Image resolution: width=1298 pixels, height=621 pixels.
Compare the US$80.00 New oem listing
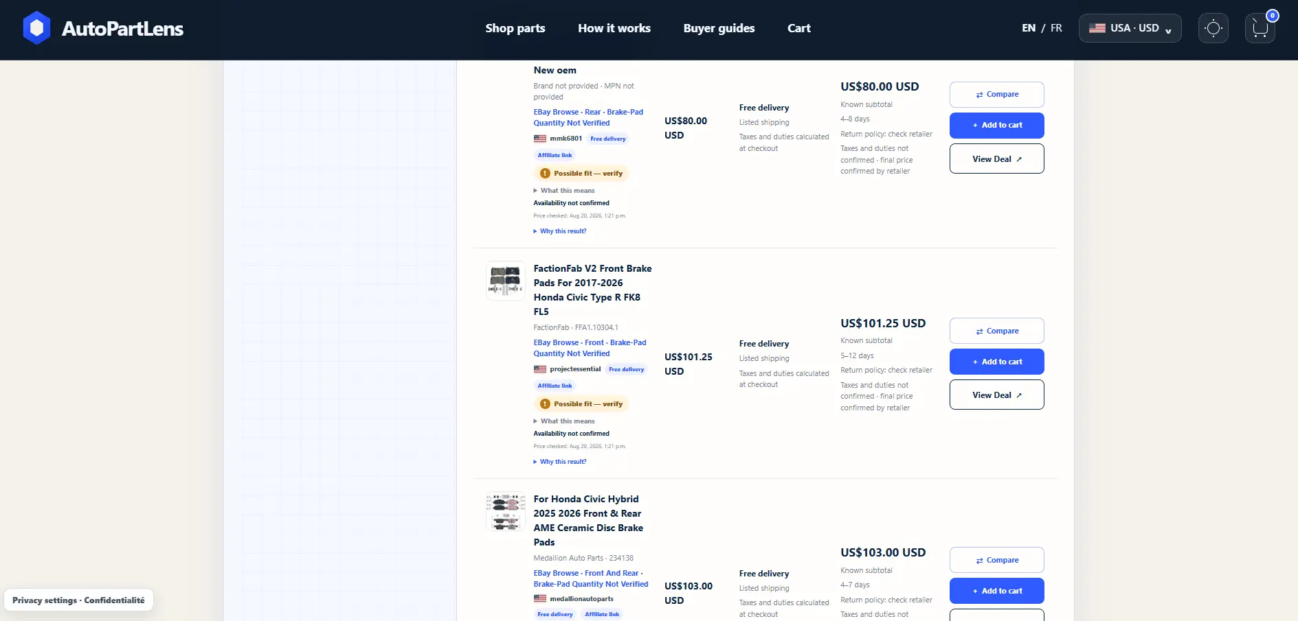point(996,95)
